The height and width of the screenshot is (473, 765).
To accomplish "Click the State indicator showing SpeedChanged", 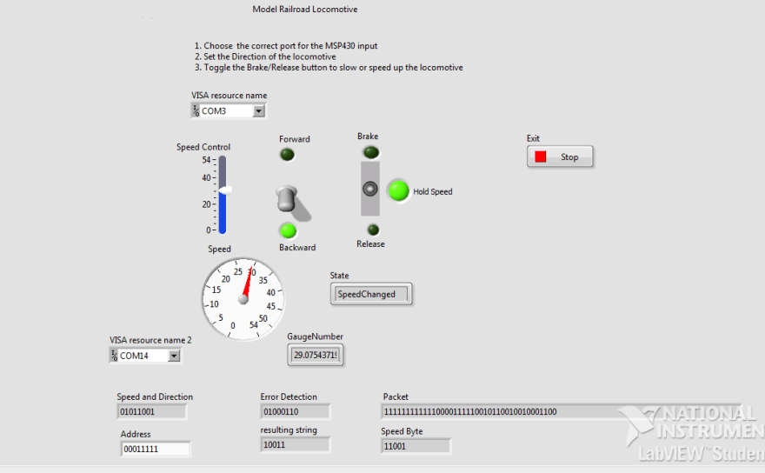I will [x=371, y=294].
